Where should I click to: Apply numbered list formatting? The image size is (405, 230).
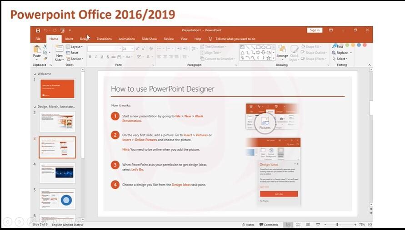click(169, 49)
